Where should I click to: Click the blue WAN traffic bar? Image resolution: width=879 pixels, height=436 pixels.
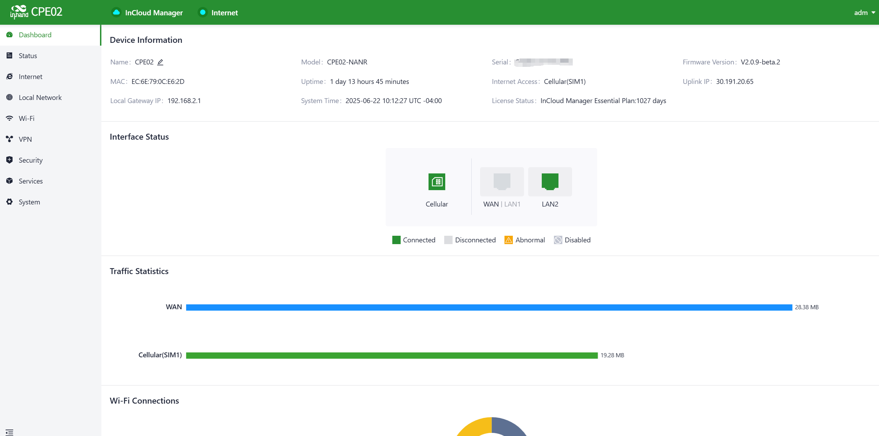coord(489,307)
